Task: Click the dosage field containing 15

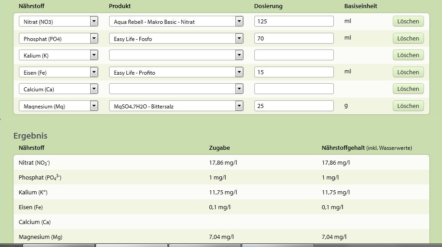Action: point(294,72)
